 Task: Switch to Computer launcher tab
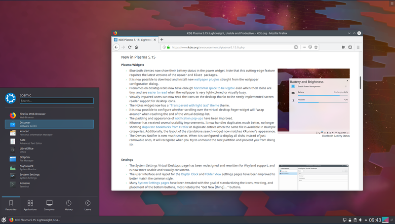click(x=49, y=205)
